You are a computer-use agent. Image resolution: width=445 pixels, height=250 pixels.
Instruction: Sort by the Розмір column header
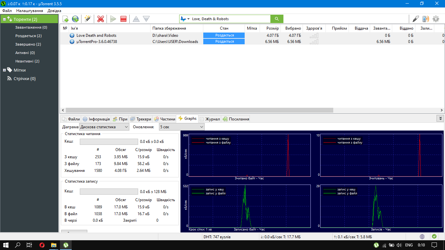point(270,28)
